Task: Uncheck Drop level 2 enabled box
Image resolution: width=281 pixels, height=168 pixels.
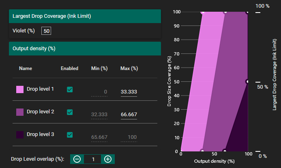Action: (x=70, y=112)
